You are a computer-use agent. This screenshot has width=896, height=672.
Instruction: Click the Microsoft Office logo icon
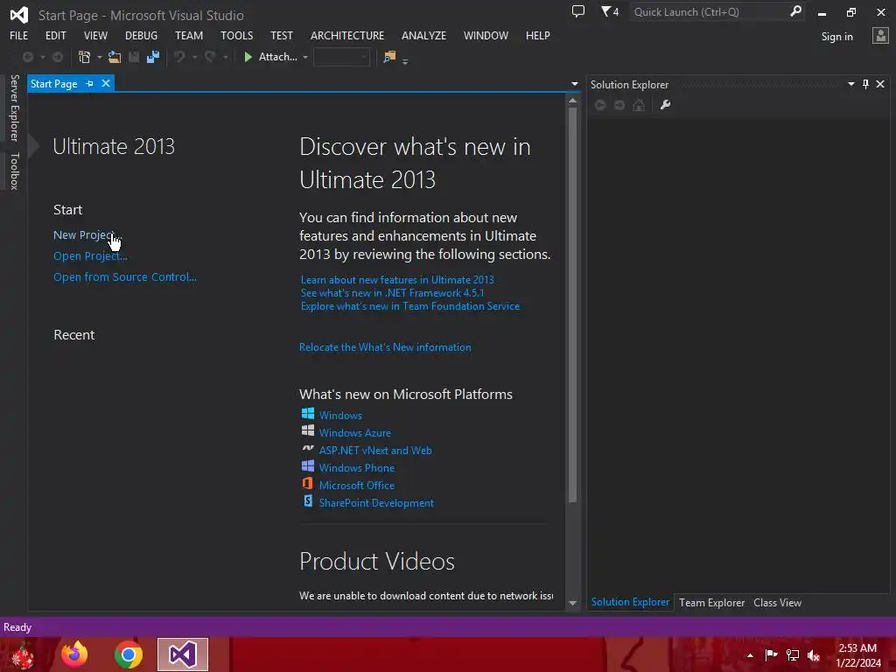(307, 483)
